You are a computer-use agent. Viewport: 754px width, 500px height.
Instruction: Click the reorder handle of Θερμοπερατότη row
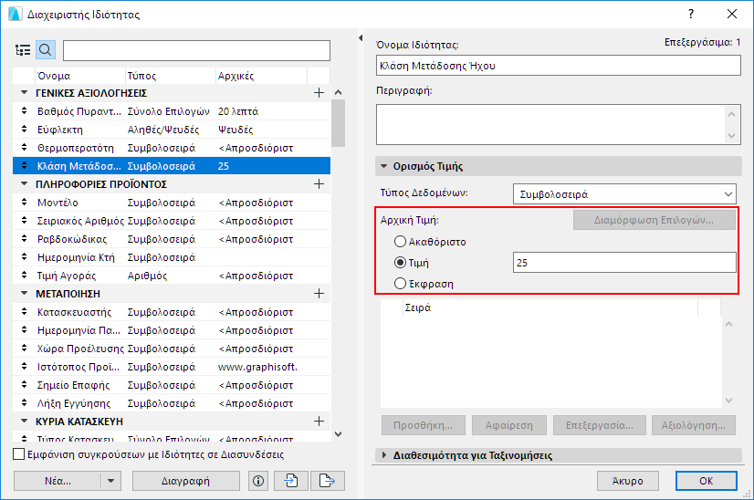coord(24,148)
